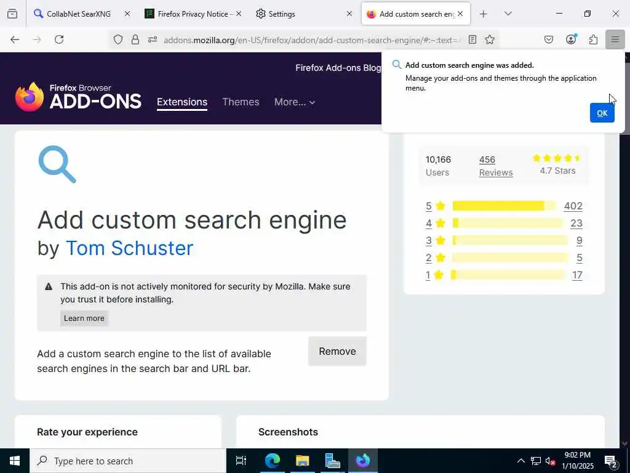Open Firefox account icon
The height and width of the screenshot is (473, 630).
[x=571, y=39]
